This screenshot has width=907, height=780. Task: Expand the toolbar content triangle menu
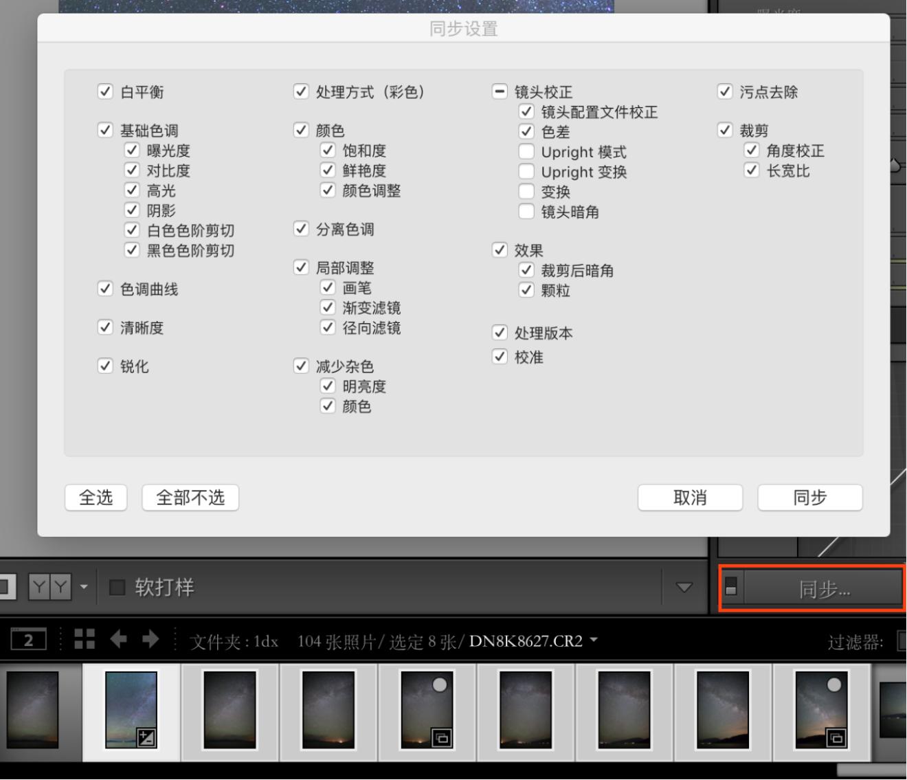[684, 587]
